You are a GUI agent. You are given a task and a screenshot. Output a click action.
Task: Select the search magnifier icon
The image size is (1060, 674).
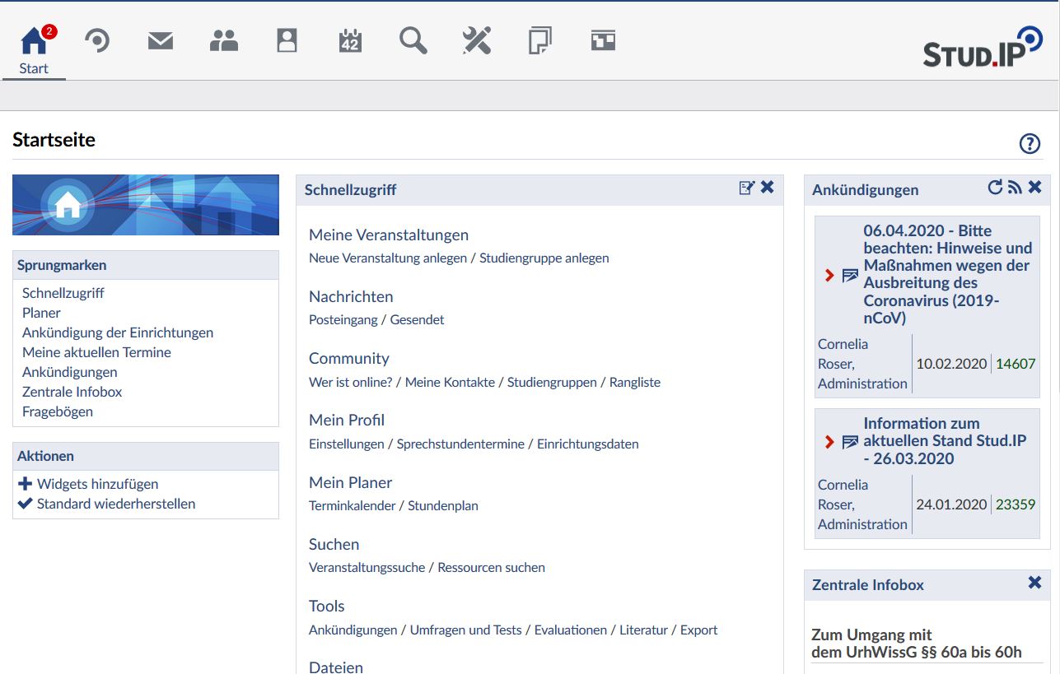click(x=413, y=38)
